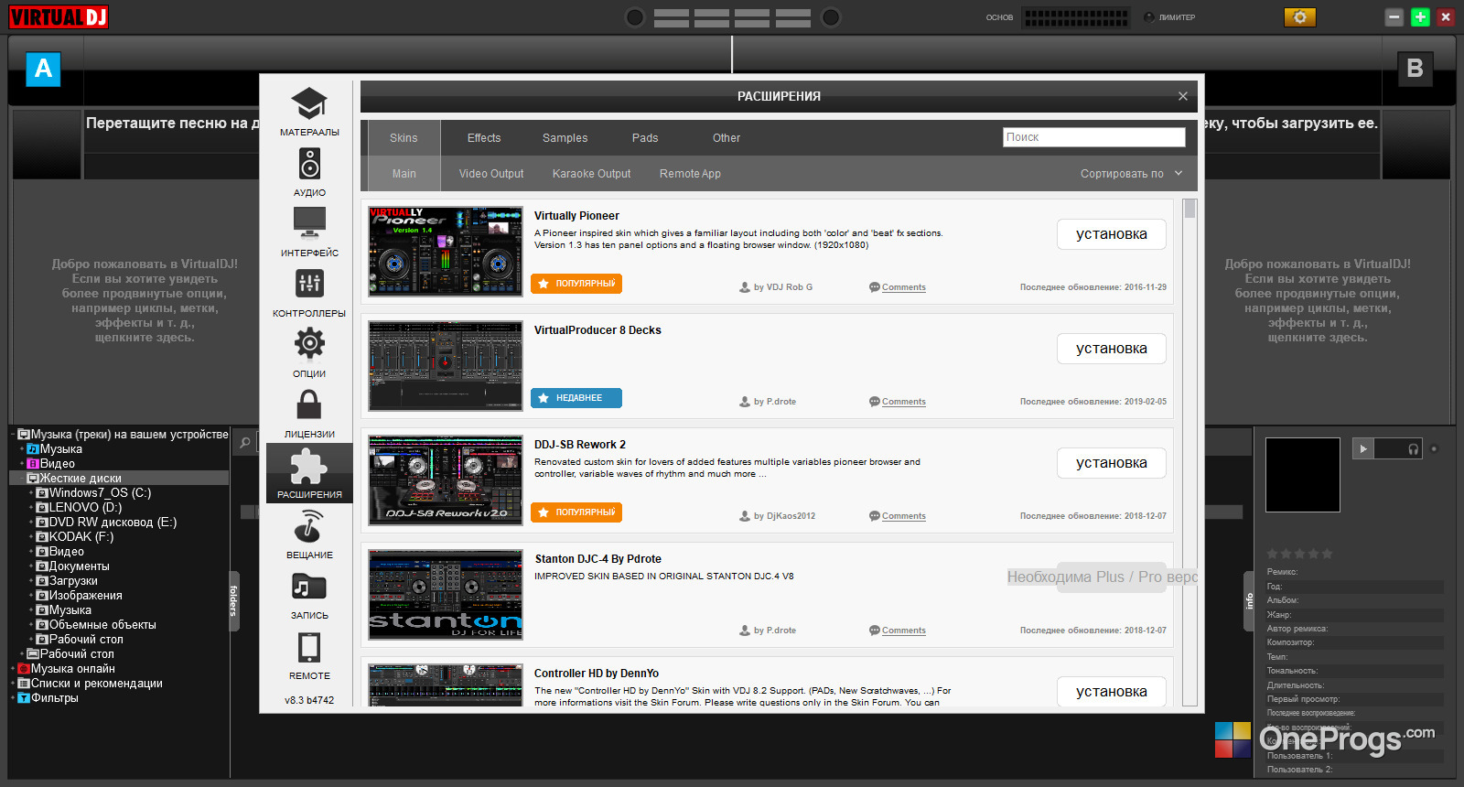Viewport: 1464px width, 787px height.
Task: Expand Windows7_OS (C:) drive
Action: pyautogui.click(x=31, y=493)
